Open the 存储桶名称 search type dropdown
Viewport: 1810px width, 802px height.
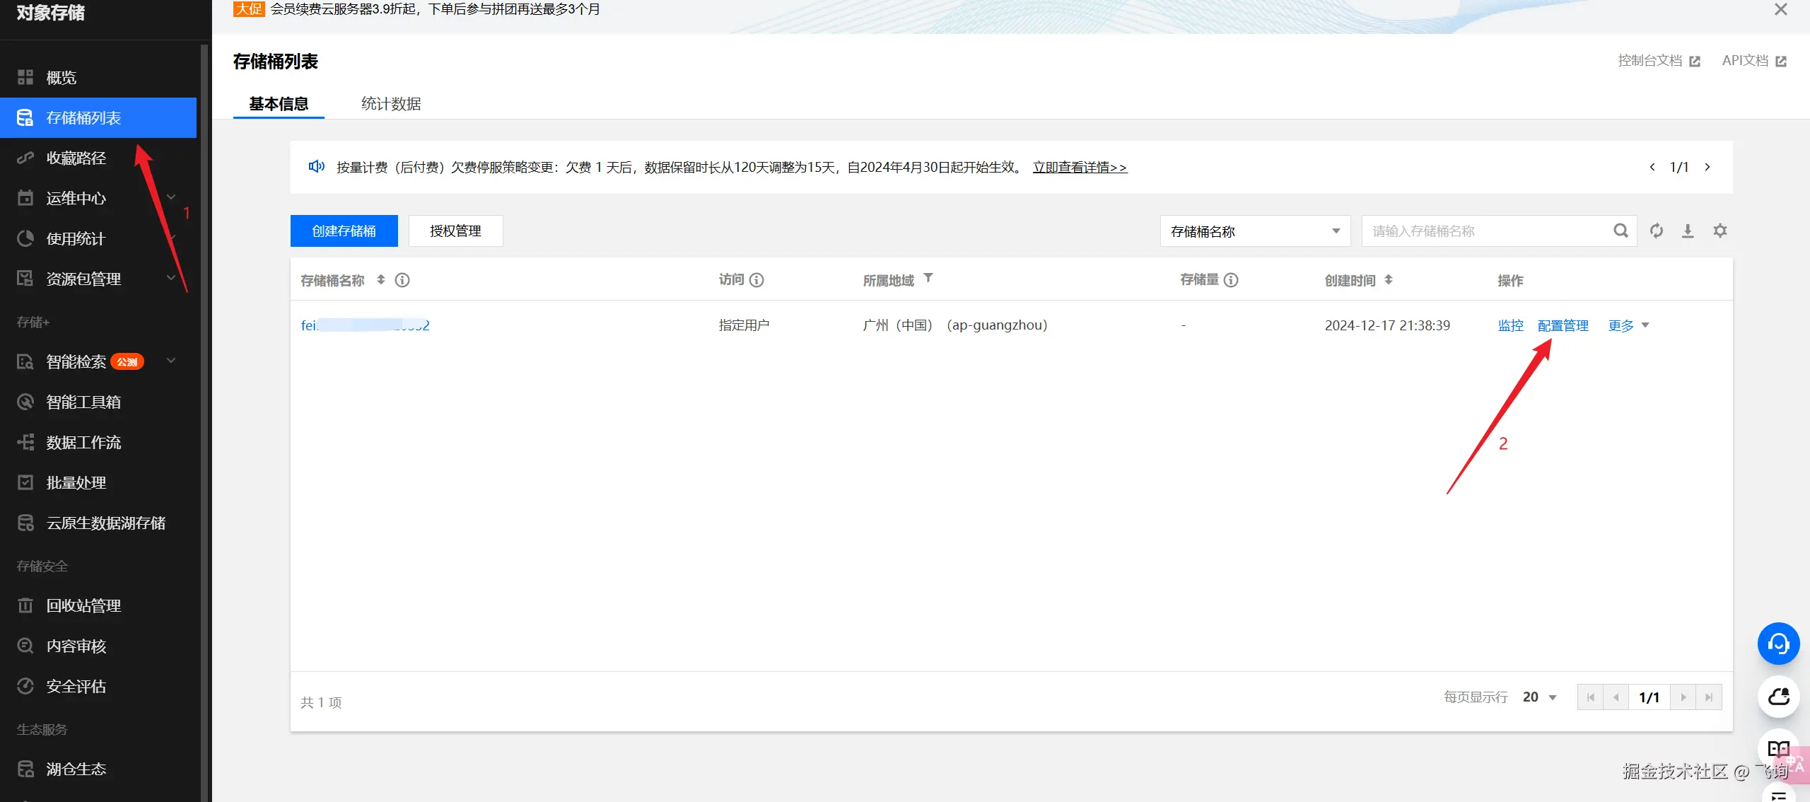click(x=1255, y=231)
